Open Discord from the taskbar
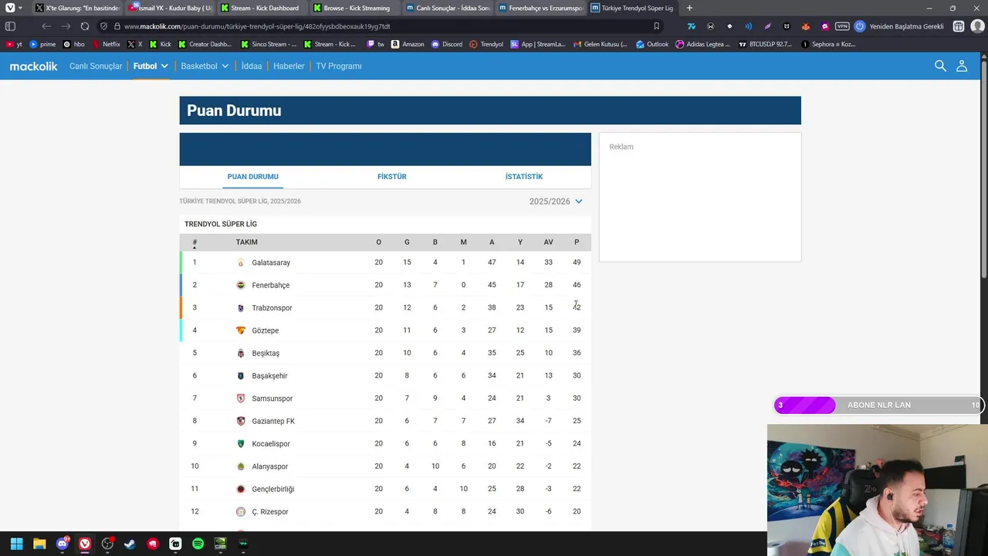 (x=63, y=544)
